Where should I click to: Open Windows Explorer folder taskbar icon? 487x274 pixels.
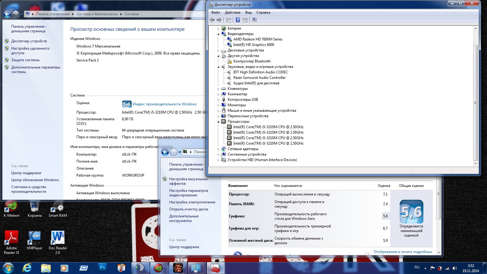coord(46,268)
